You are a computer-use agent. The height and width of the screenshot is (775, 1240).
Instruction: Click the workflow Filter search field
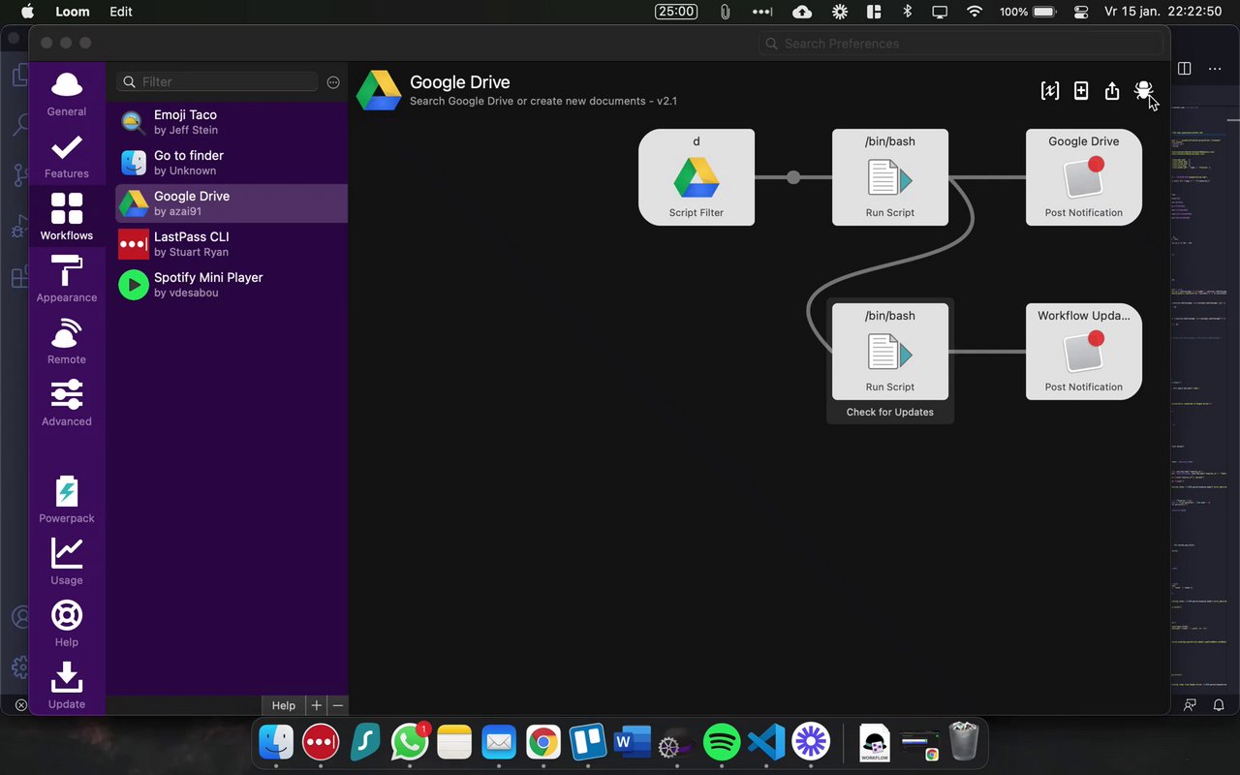217,82
